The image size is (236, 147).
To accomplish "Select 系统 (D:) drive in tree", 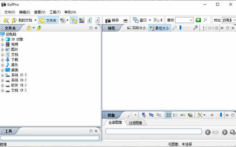I will 19,80.
